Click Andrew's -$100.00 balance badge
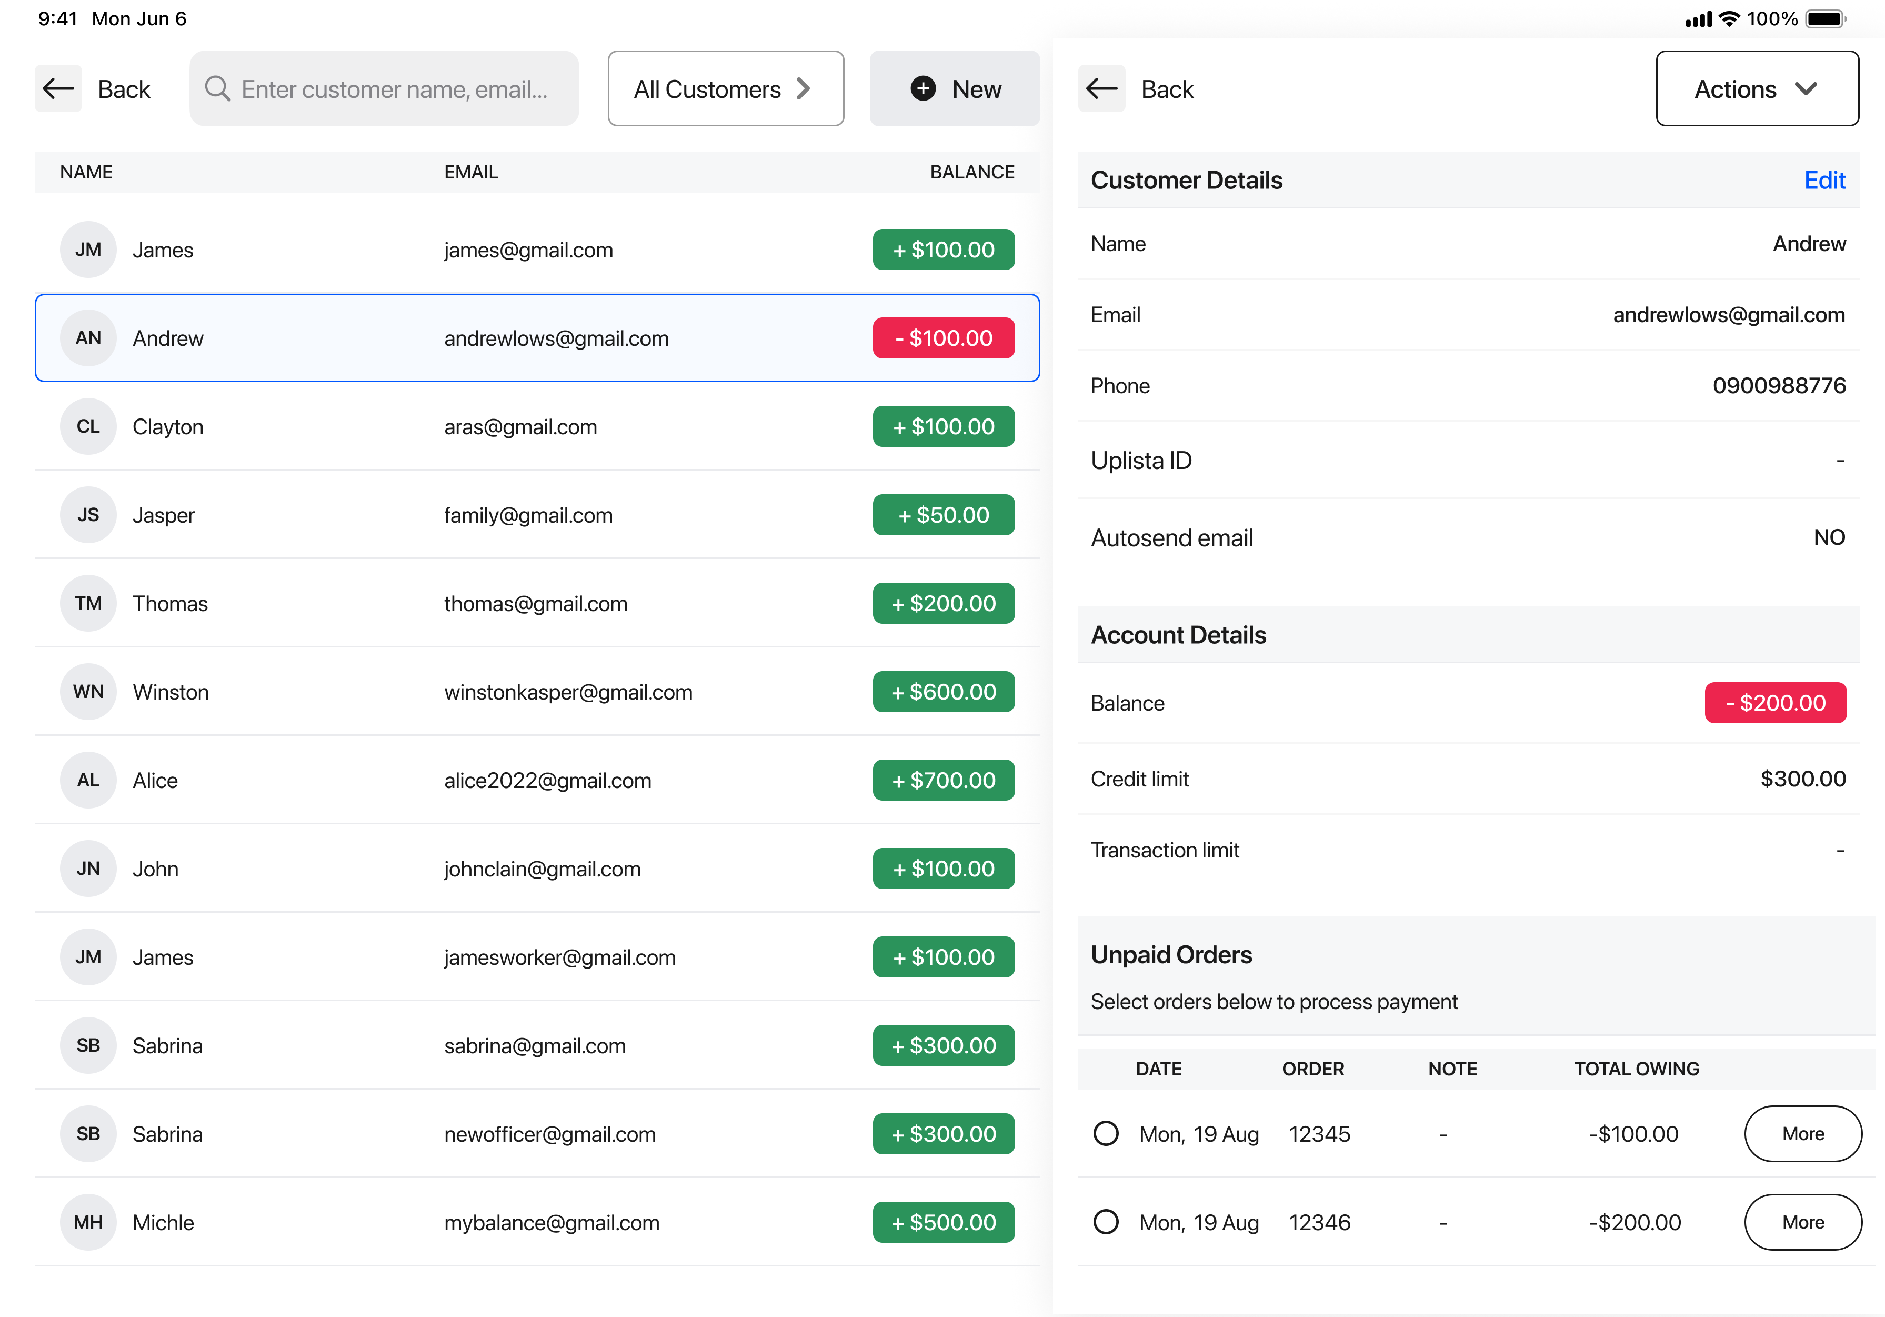Screen dimensions: 1885x1317 (x=944, y=338)
